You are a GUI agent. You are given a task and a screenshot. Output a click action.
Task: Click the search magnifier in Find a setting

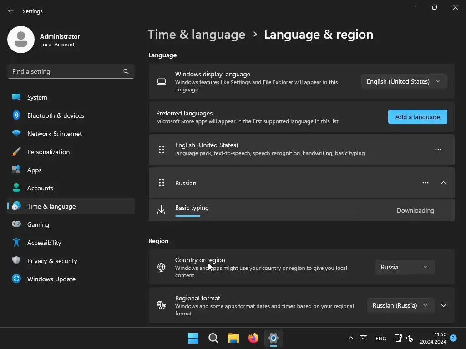[x=126, y=71]
